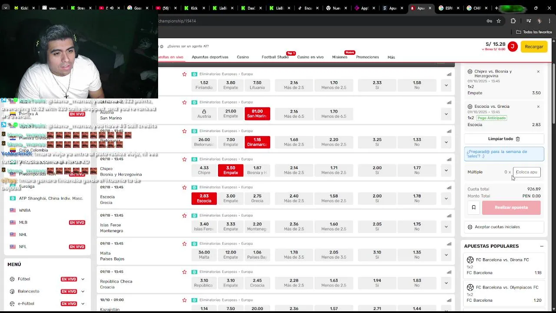The height and width of the screenshot is (313, 556).
Task: Expand more markets for República Checa vs Croacia
Action: point(446,283)
